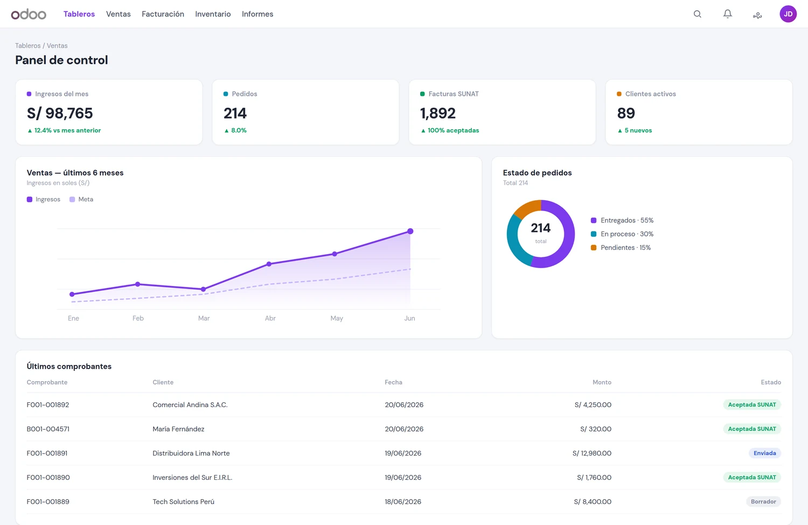This screenshot has height=525, width=808.
Task: Click the Abr data point on chart
Action: 269,264
